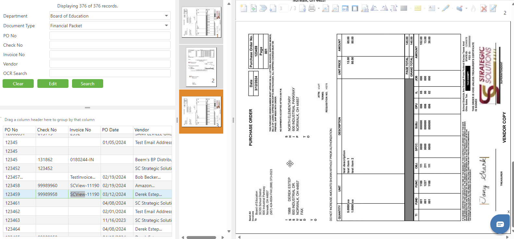The width and height of the screenshot is (514, 239).
Task: Click the zoom out magnifier icon
Action: click(335, 8)
